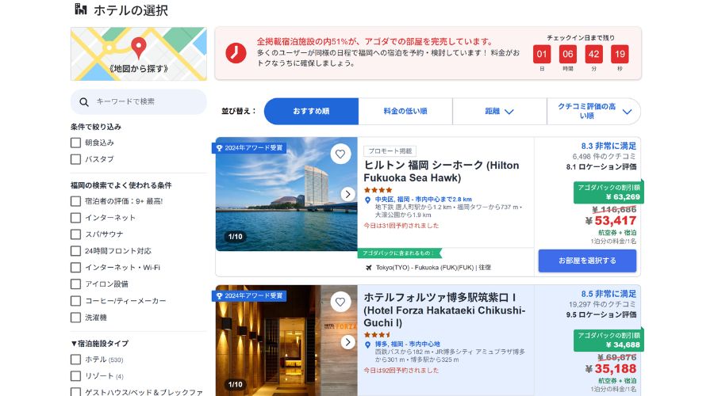
Task: Check the バスタブ filter
Action: click(x=75, y=159)
